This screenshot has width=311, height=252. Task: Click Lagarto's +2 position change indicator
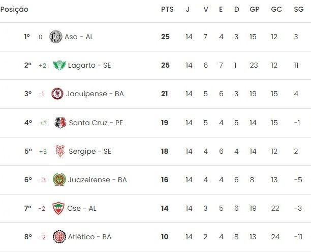click(43, 65)
